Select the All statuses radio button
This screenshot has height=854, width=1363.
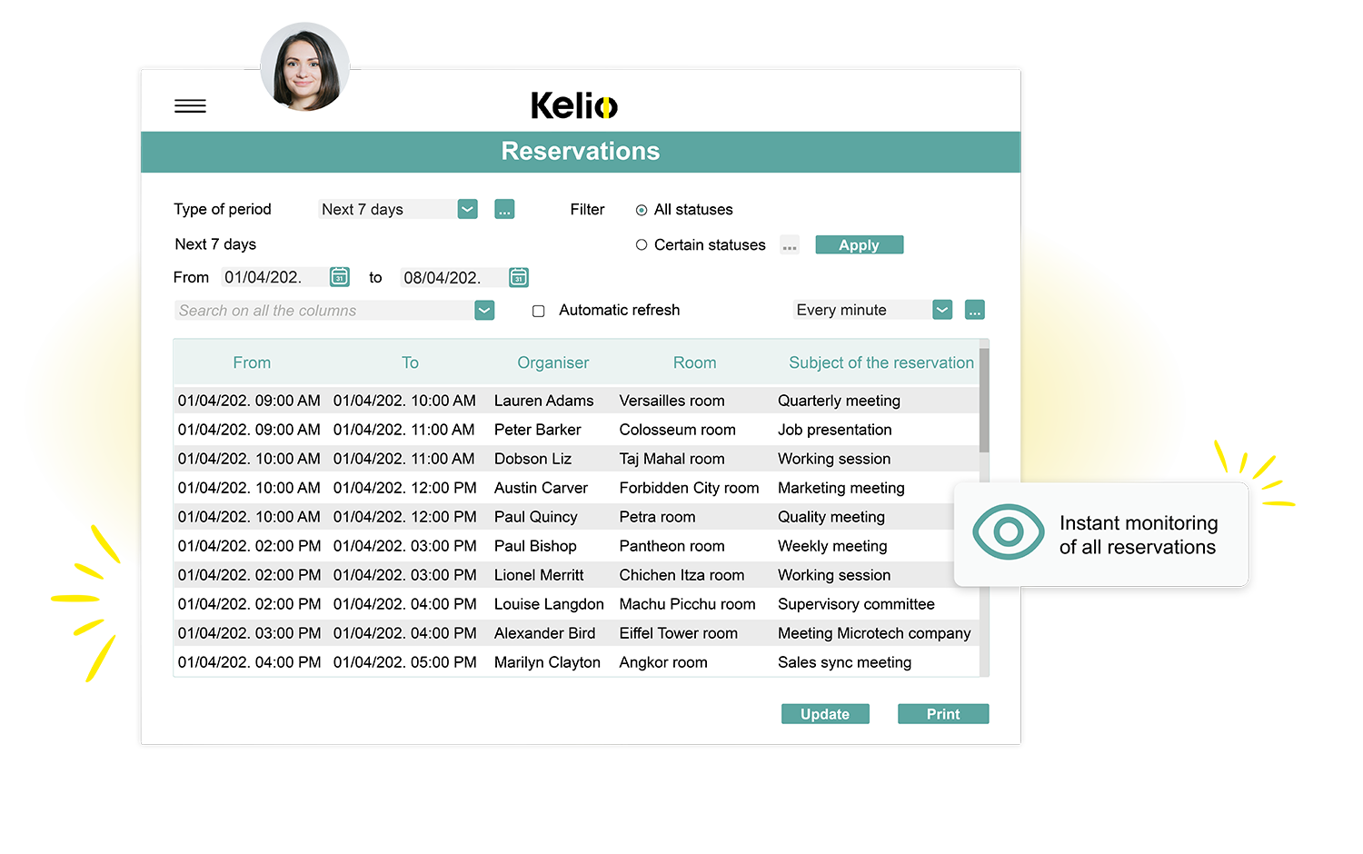click(642, 210)
